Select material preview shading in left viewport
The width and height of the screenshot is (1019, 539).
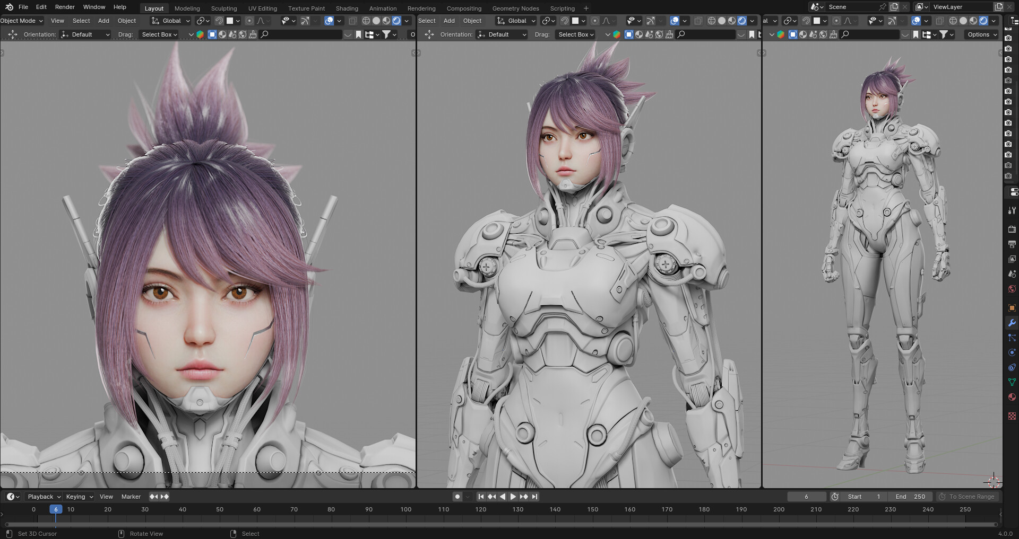(386, 21)
